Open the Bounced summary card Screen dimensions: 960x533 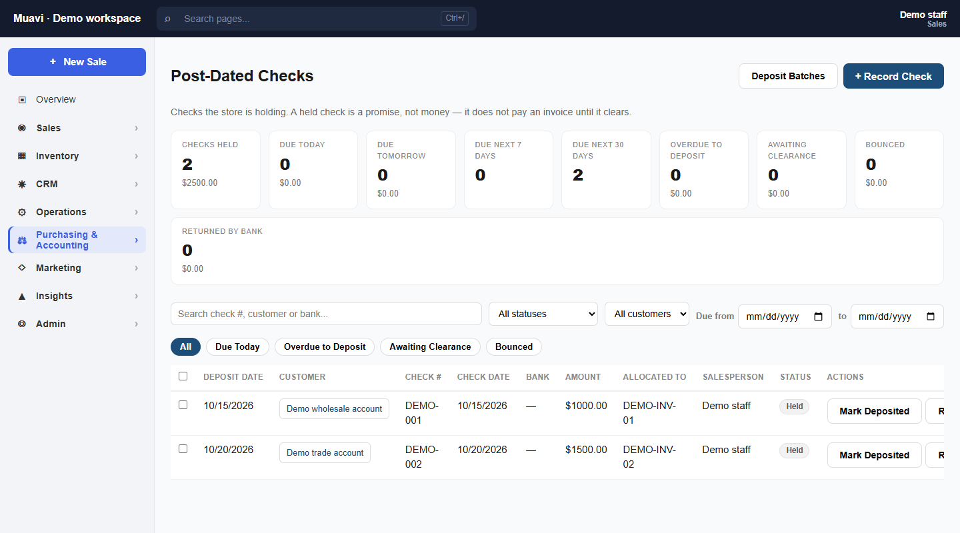coord(899,170)
